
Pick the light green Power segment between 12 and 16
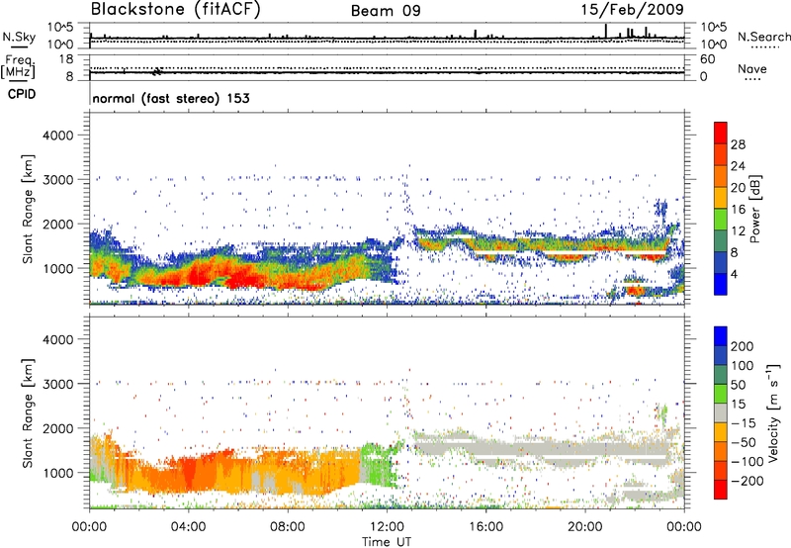click(721, 219)
